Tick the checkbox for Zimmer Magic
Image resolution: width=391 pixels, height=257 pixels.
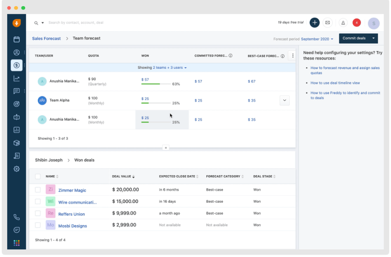pos(38,190)
